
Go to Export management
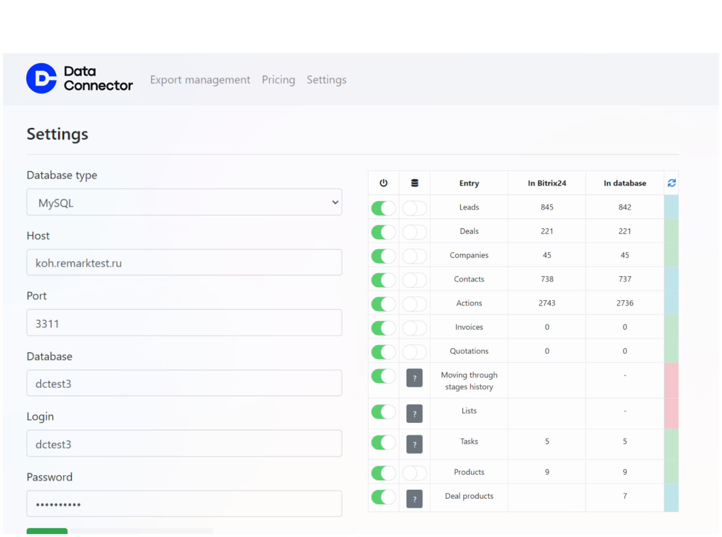click(200, 80)
